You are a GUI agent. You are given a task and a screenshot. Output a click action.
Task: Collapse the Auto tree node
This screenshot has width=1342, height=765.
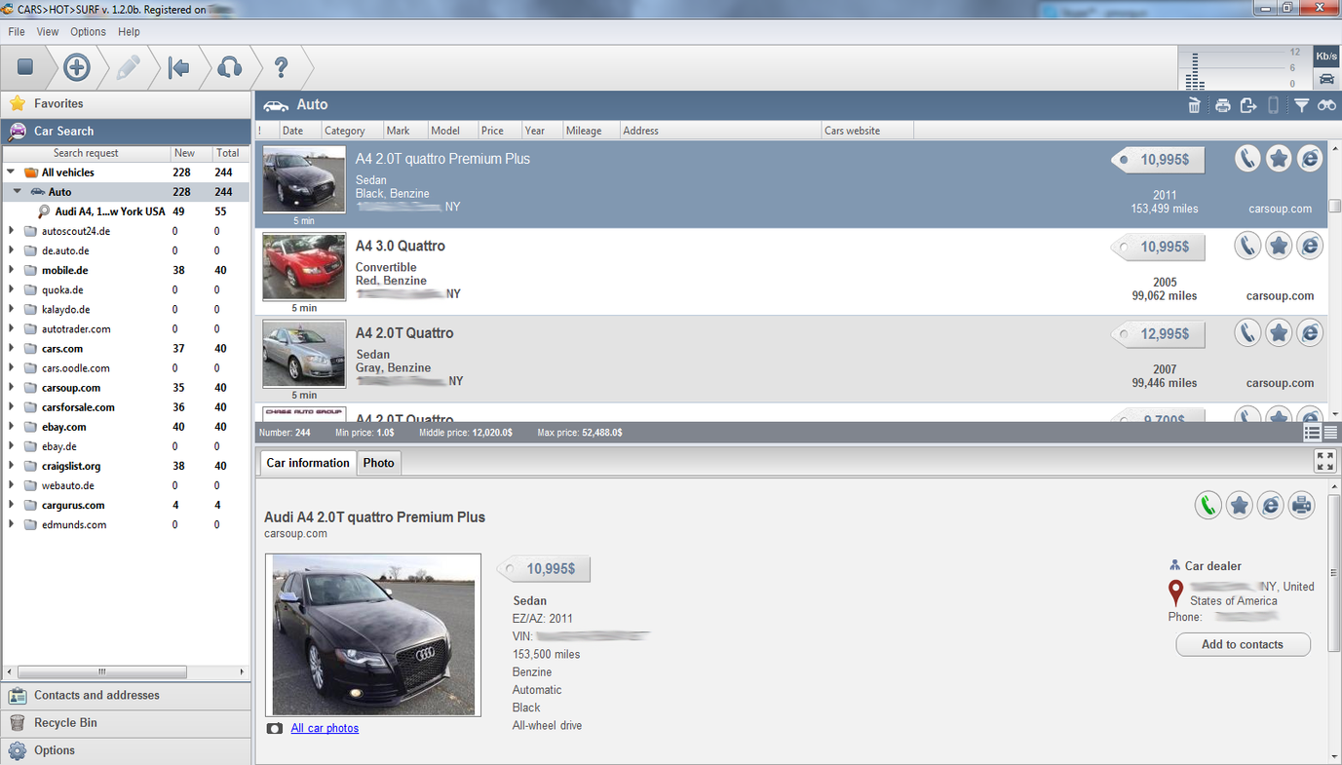pyautogui.click(x=18, y=192)
